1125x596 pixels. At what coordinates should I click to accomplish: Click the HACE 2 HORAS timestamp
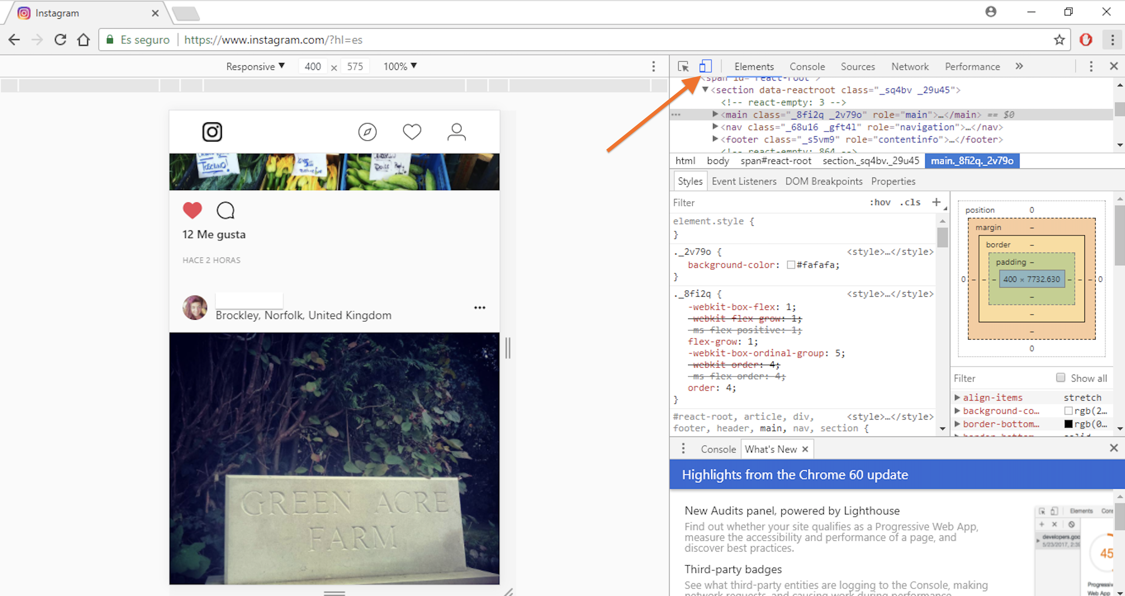coord(212,260)
